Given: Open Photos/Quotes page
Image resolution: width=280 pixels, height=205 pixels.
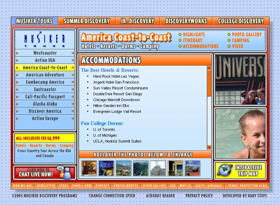Looking at the screenshot, I should [126, 186].
